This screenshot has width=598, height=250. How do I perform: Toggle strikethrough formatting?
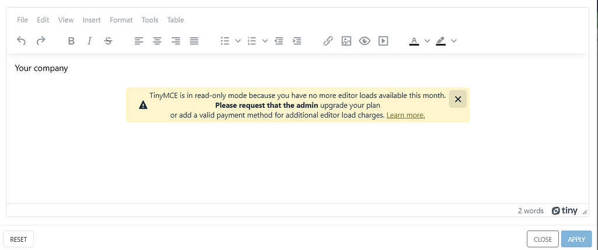108,41
